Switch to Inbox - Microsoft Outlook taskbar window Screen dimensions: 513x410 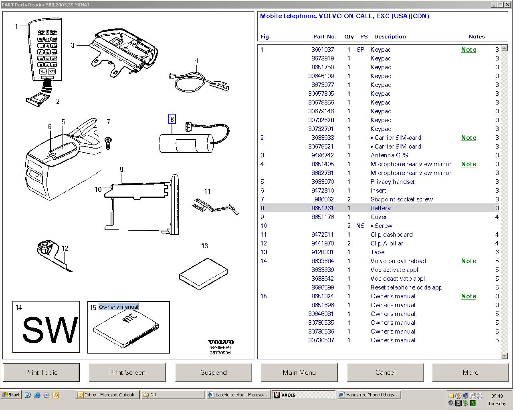pyautogui.click(x=107, y=395)
